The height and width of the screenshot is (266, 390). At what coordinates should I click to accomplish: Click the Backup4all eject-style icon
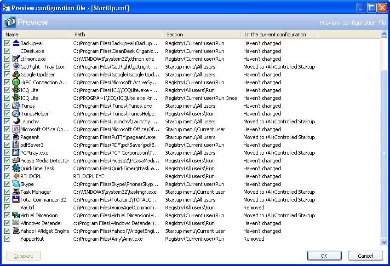point(16,43)
